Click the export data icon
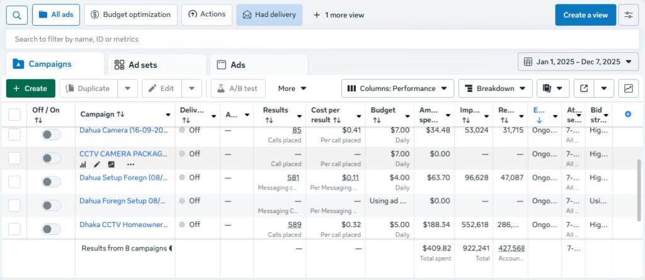Image resolution: width=645 pixels, height=280 pixels. pos(585,89)
